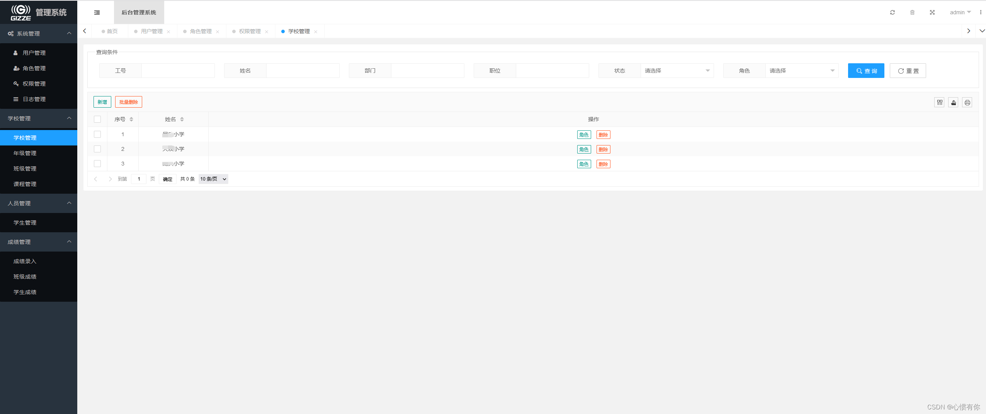Image resolution: width=986 pixels, height=414 pixels.
Task: Click the refresh icon in top bar
Action: (x=892, y=12)
